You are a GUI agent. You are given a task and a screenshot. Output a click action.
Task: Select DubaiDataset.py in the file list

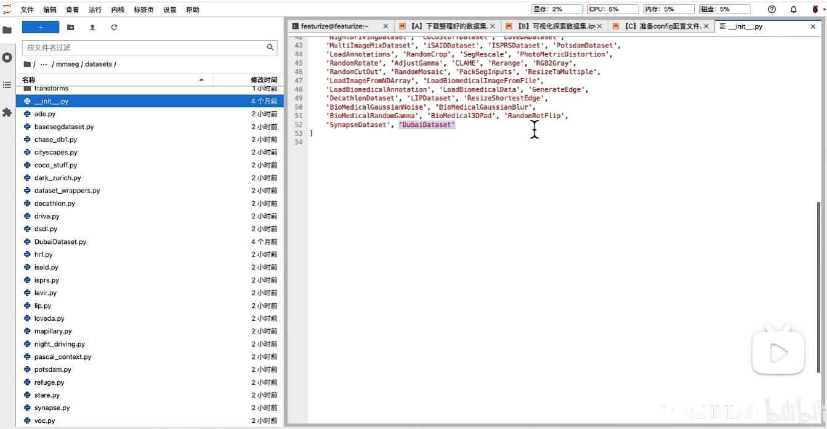(60, 242)
